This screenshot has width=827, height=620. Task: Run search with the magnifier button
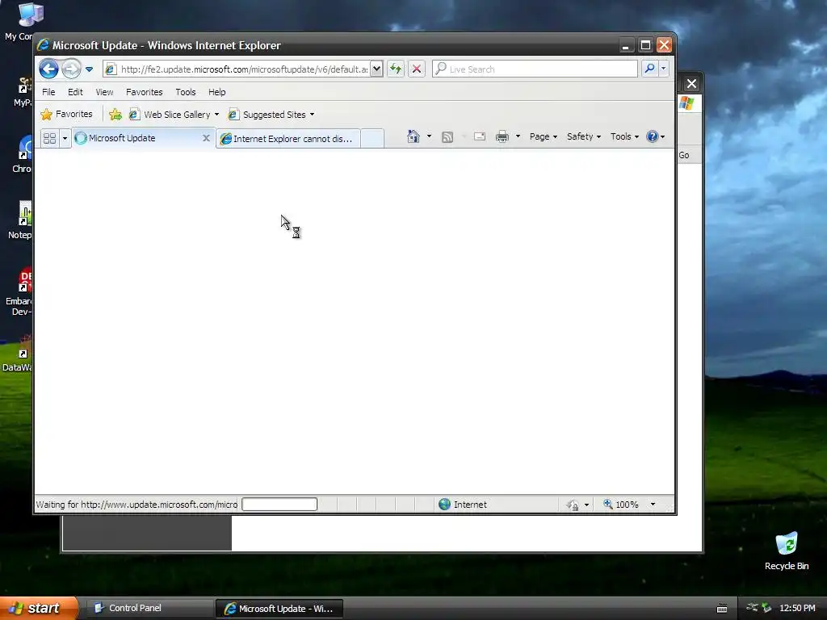click(x=650, y=69)
